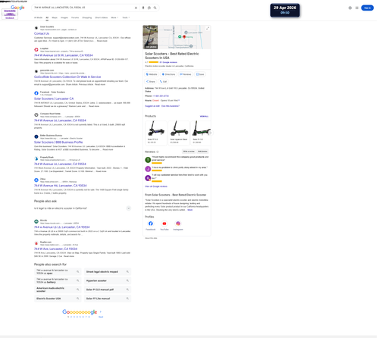The image size is (379, 338).
Task: Click the Website button in business panel
Action: [x=152, y=74]
